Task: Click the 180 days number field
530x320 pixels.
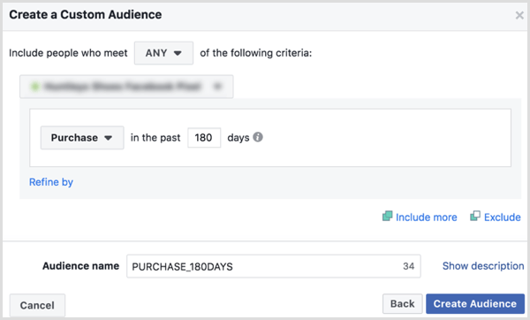Action: [x=204, y=138]
